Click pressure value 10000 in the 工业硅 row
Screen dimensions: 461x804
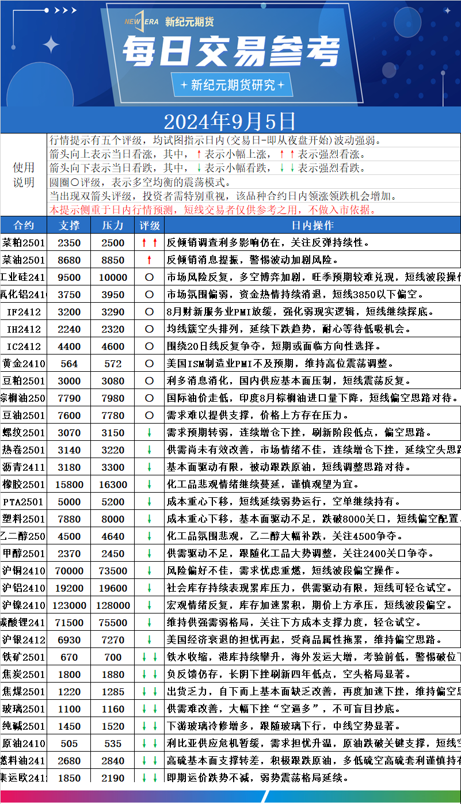(x=113, y=277)
